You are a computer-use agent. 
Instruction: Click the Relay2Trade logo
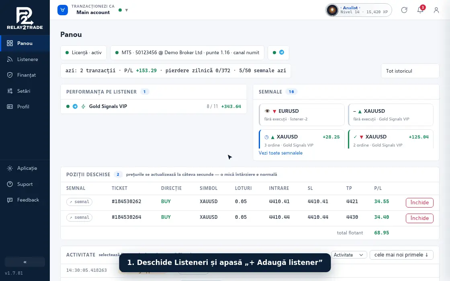coord(25,18)
